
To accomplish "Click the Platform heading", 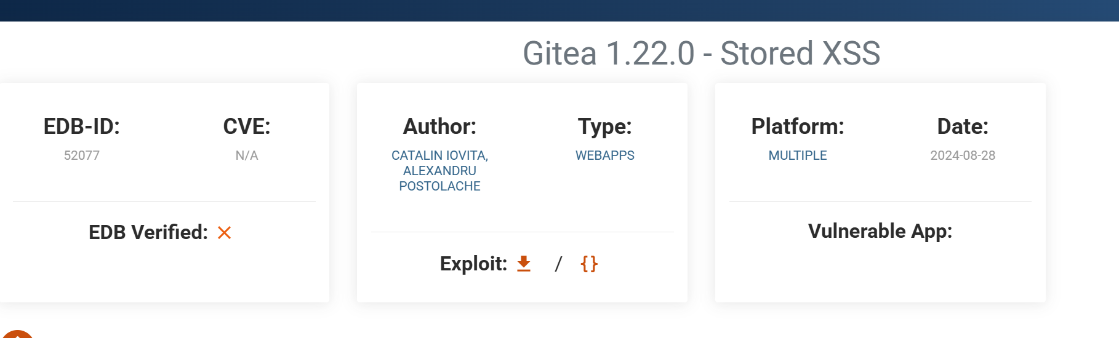I will click(x=797, y=127).
